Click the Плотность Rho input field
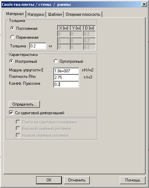149x188 pixels. coord(66,78)
